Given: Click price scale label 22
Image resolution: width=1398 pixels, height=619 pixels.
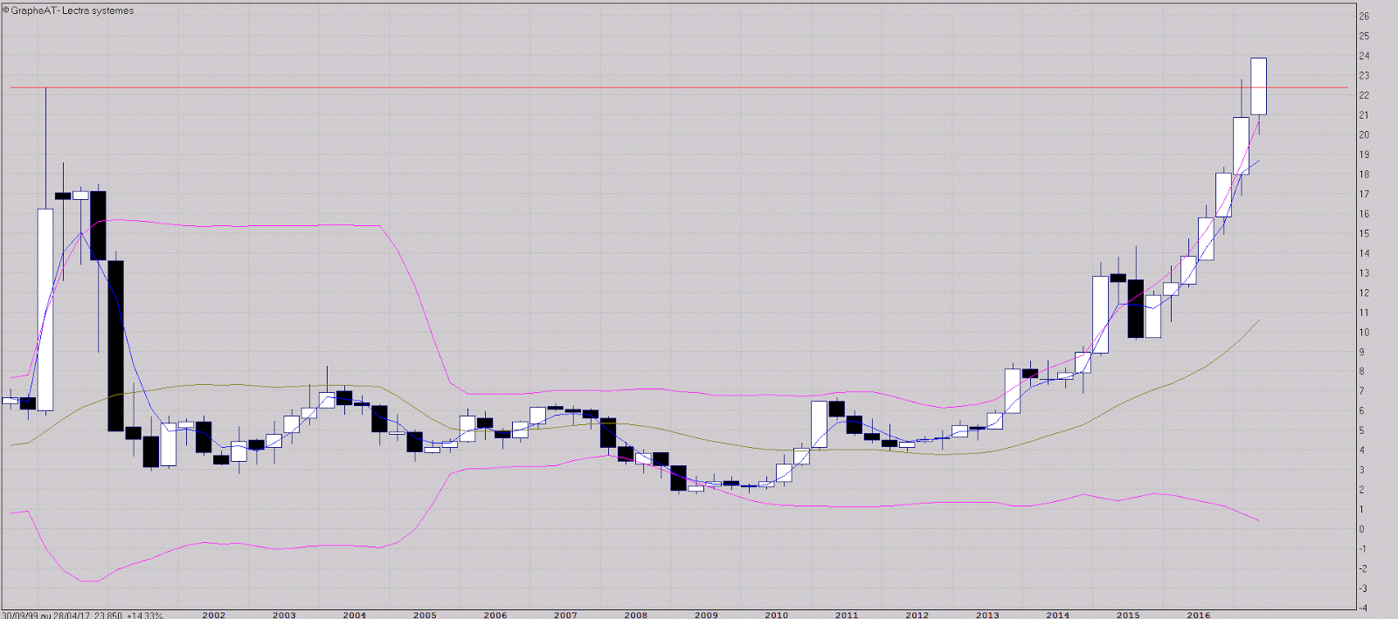Looking at the screenshot, I should [1364, 96].
